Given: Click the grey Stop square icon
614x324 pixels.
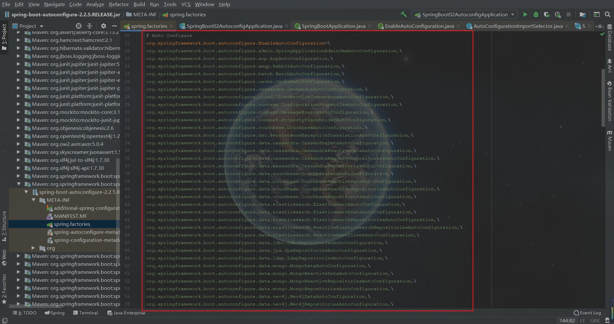Looking at the screenshot, I should click(569, 14).
